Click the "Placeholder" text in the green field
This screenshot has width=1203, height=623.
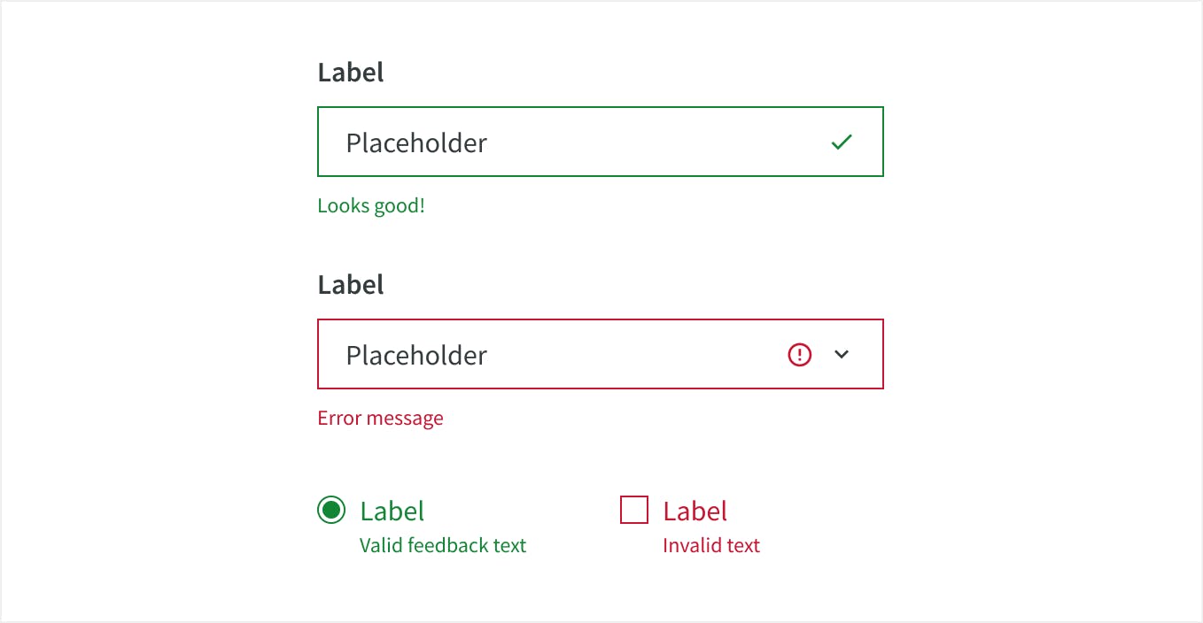pos(416,142)
